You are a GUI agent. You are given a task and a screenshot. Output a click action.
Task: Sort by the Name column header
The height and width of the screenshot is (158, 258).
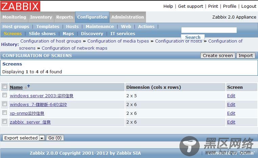[x=16, y=87]
